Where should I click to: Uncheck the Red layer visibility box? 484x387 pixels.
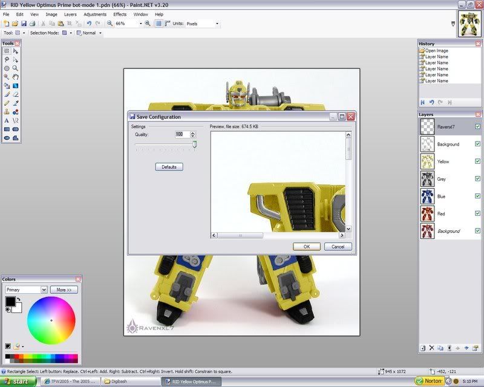tap(477, 213)
